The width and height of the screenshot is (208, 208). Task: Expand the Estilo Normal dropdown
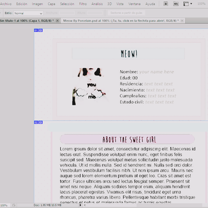click(28, 13)
